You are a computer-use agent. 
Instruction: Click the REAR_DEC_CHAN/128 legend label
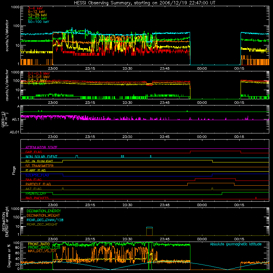coord(45,220)
